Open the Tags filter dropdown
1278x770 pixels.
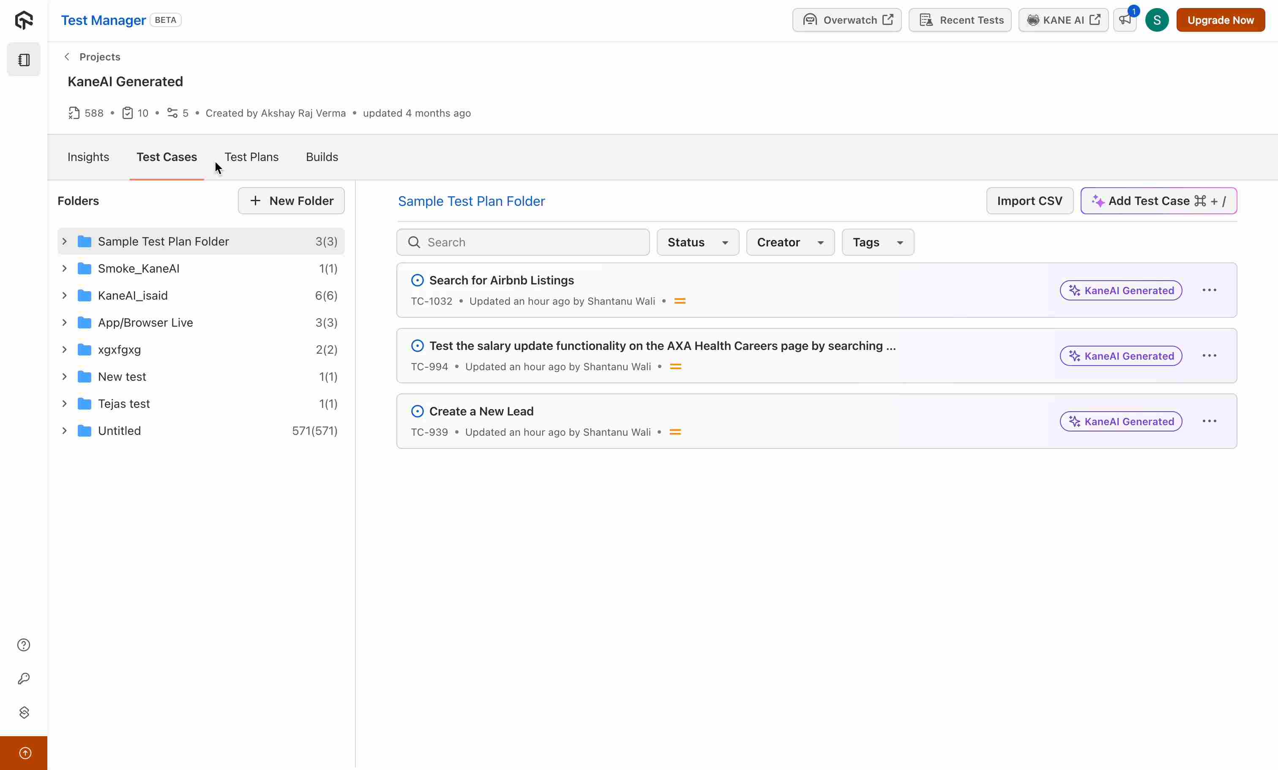click(878, 242)
